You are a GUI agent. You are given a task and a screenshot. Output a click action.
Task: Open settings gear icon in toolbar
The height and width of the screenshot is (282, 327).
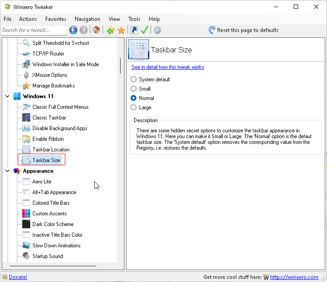click(157, 30)
